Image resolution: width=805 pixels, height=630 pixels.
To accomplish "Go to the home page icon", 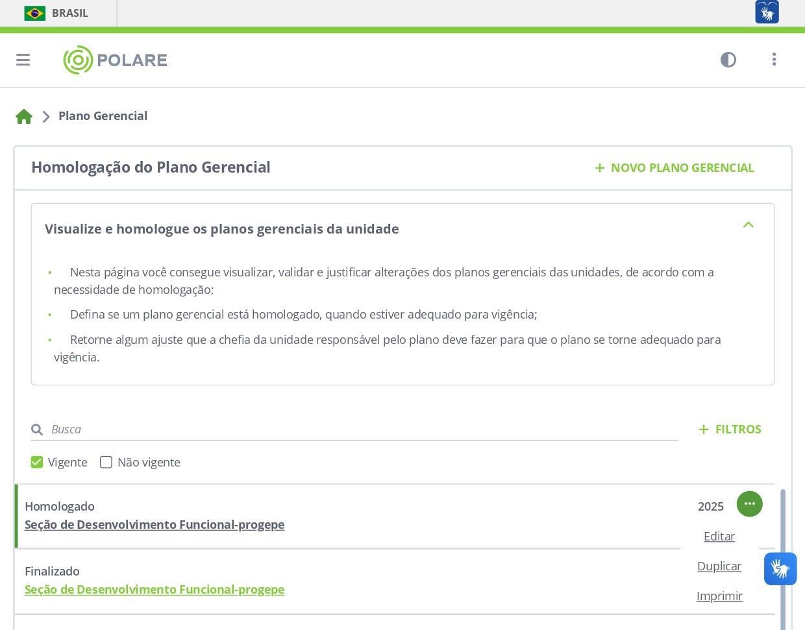I will point(24,117).
